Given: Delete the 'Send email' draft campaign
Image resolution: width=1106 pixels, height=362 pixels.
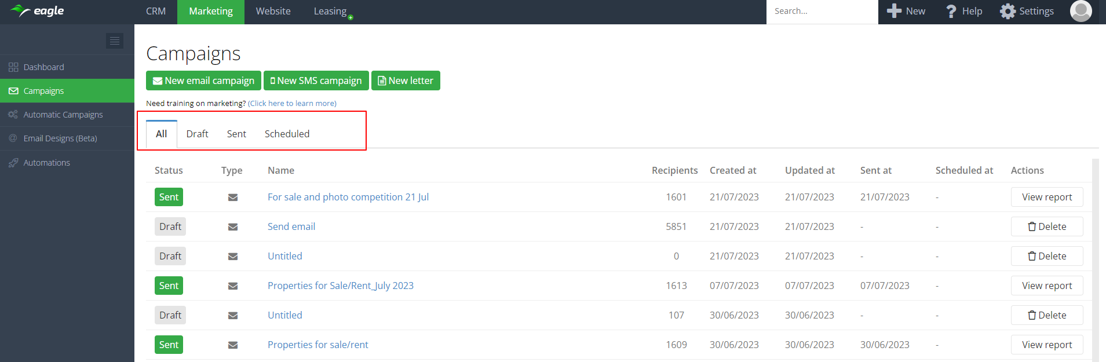Looking at the screenshot, I should 1046,226.
